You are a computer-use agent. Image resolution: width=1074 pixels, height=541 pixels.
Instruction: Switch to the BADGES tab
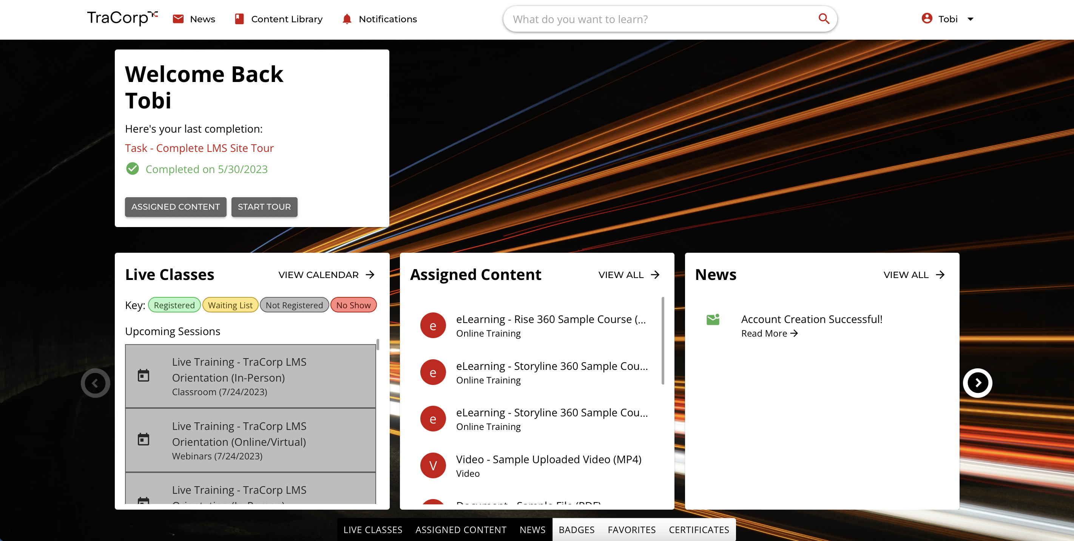coord(577,530)
